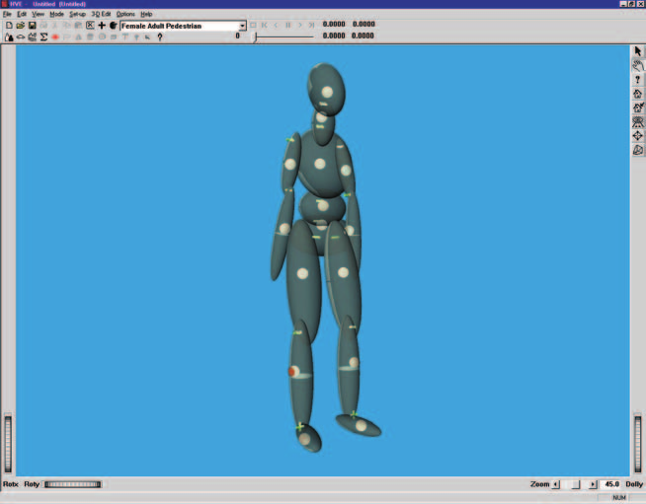The image size is (646, 504).
Task: Click the view-all perspective icon
Action: pyautogui.click(x=638, y=121)
